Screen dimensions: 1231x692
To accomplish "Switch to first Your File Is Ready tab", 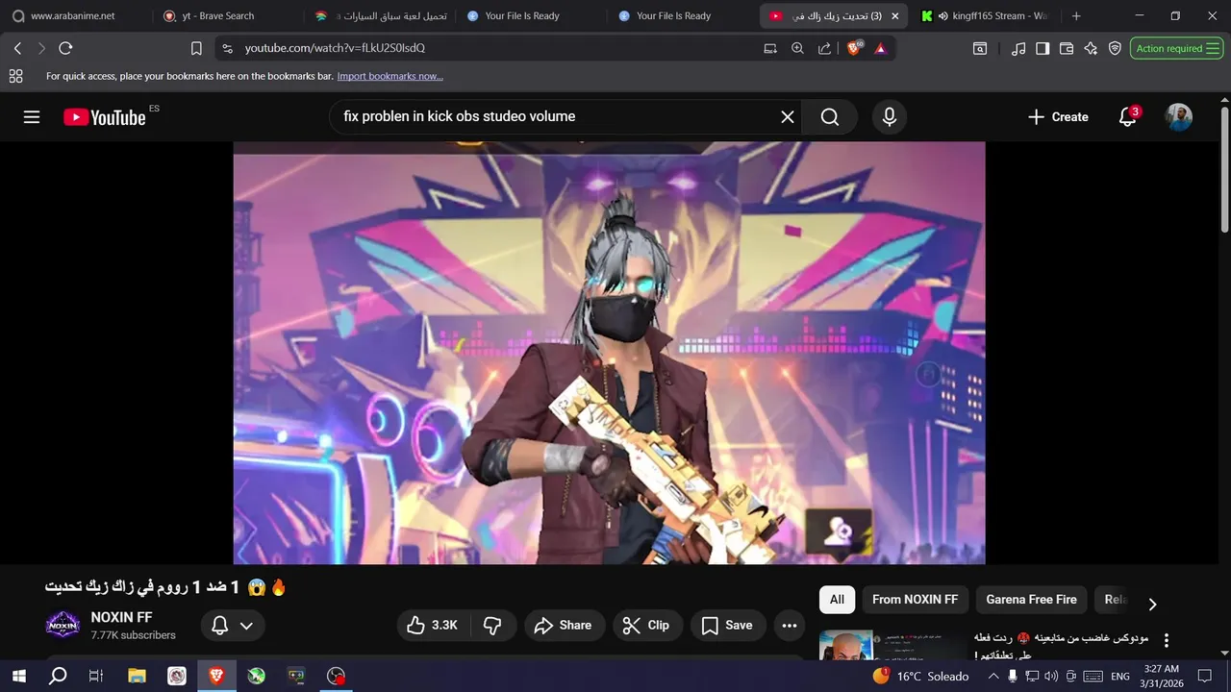I will coord(522,16).
